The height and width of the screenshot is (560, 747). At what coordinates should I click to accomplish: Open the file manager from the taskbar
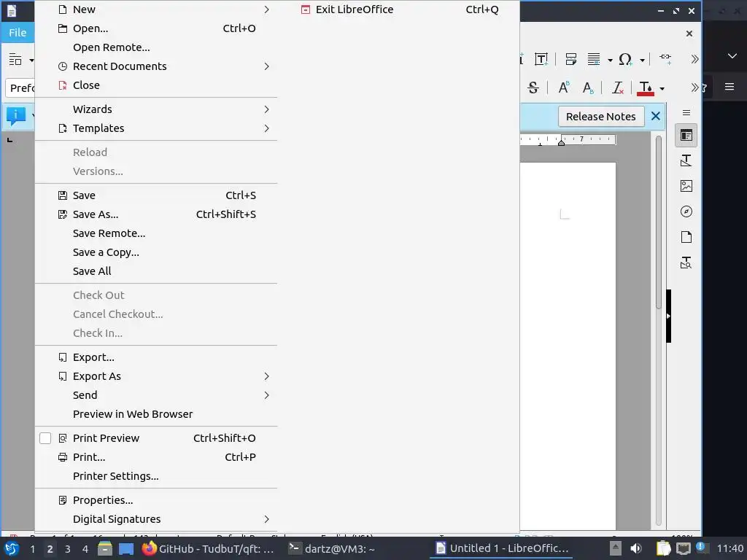pyautogui.click(x=105, y=549)
